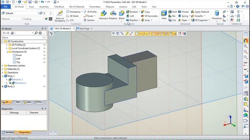Choose the Boolean operation
This screenshot has height=140, width=250.
coord(132,12)
